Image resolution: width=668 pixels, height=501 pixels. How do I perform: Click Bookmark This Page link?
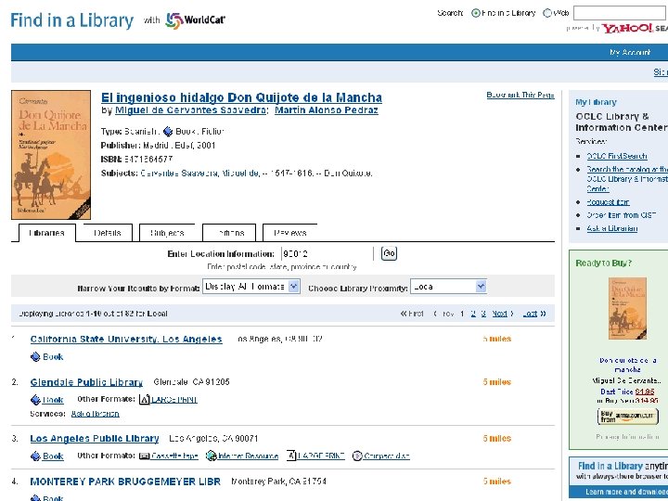coord(520,95)
